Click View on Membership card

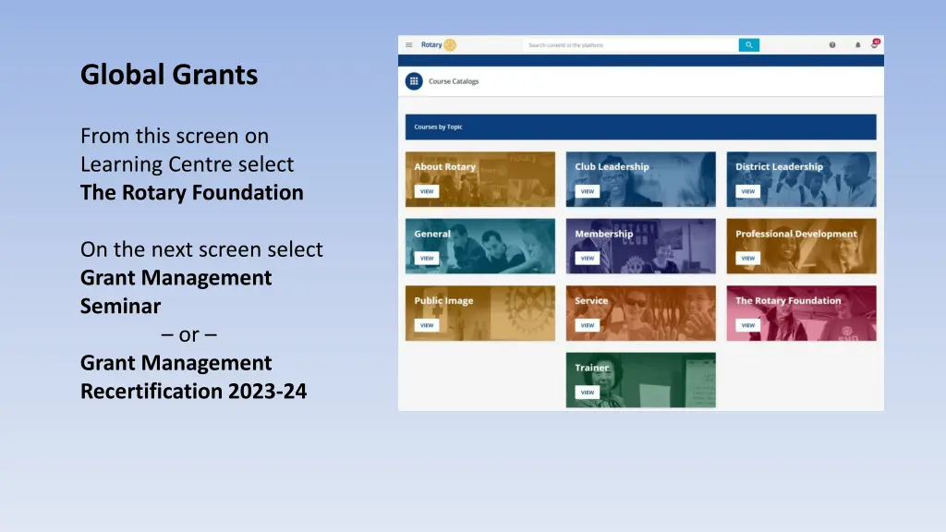point(587,259)
